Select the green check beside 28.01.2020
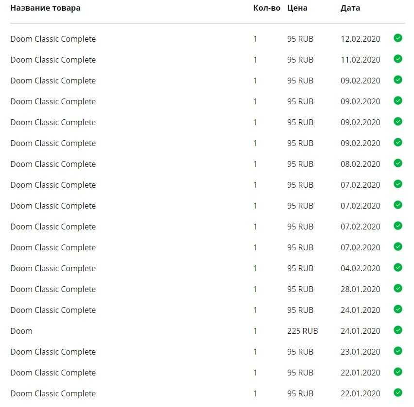The height and width of the screenshot is (407, 414). 397,289
